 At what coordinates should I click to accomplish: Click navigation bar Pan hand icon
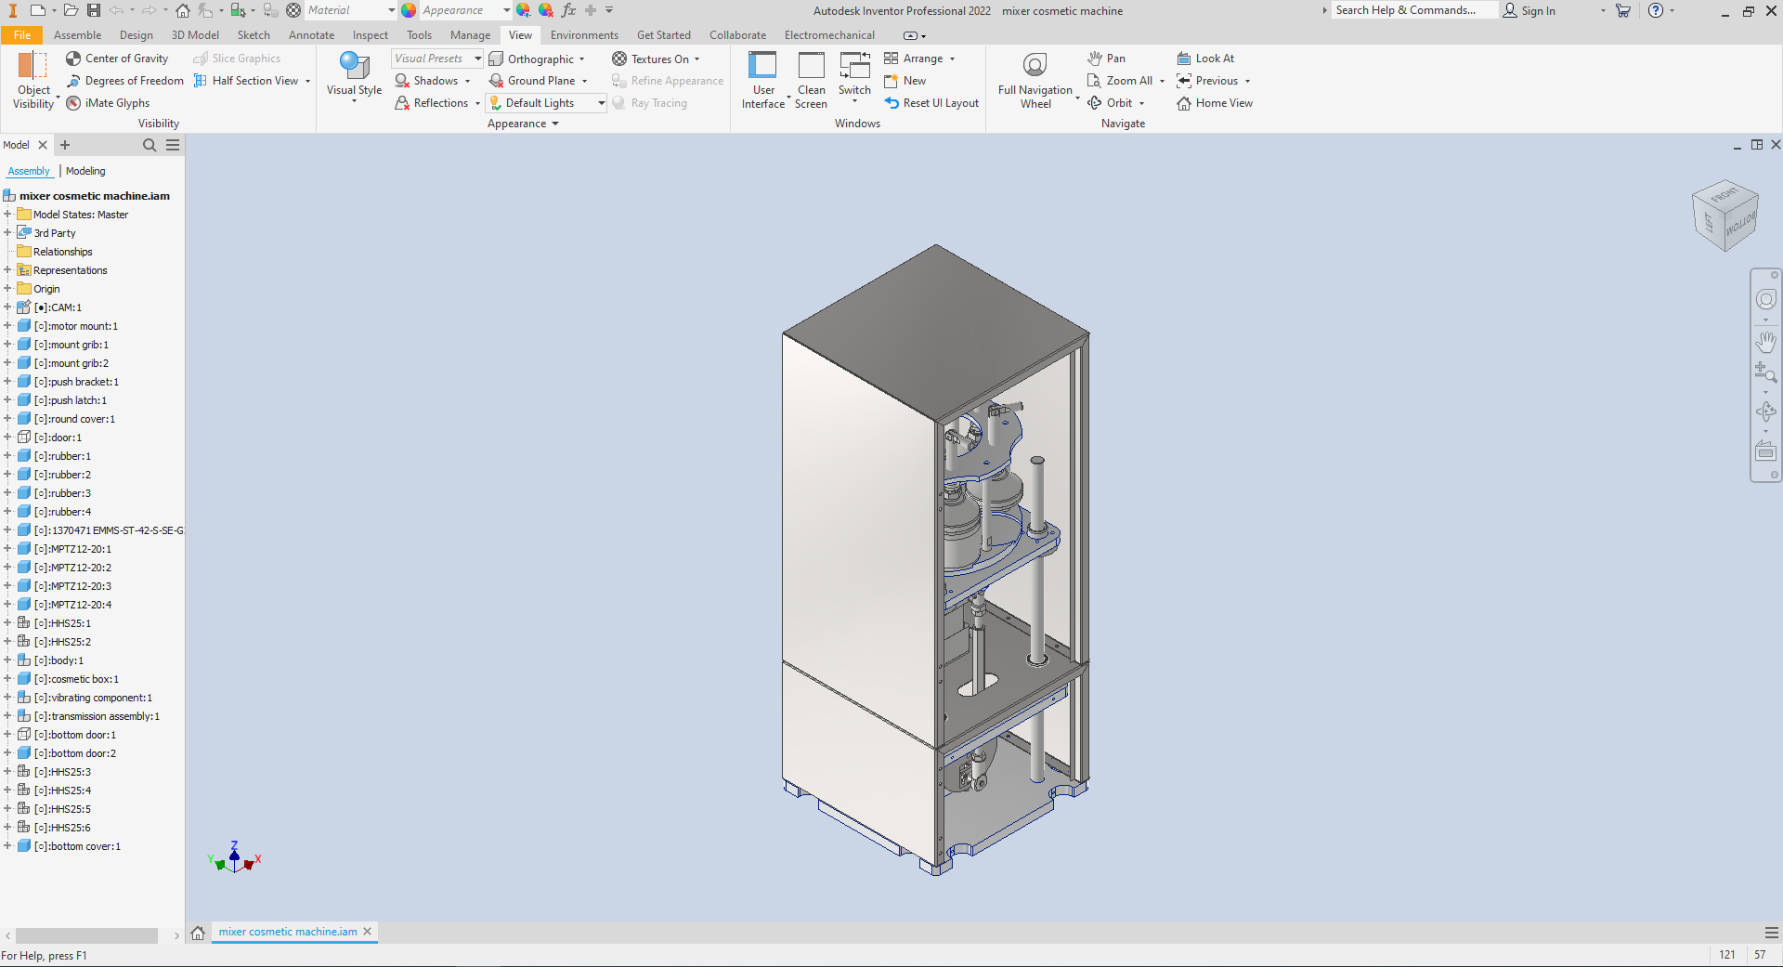click(x=1765, y=342)
